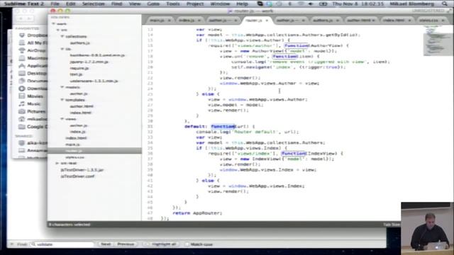Screen dimensions: 454x255
Task: Open the Sublime Text 2 application menu
Action: pos(24,4)
